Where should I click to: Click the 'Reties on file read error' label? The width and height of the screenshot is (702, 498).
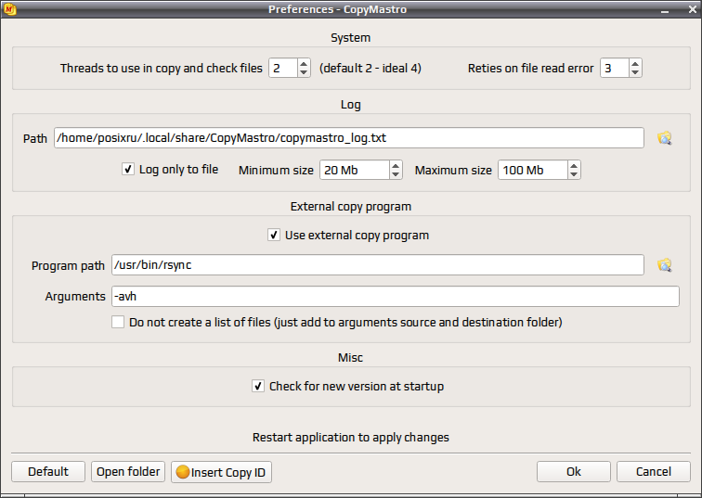[530, 68]
